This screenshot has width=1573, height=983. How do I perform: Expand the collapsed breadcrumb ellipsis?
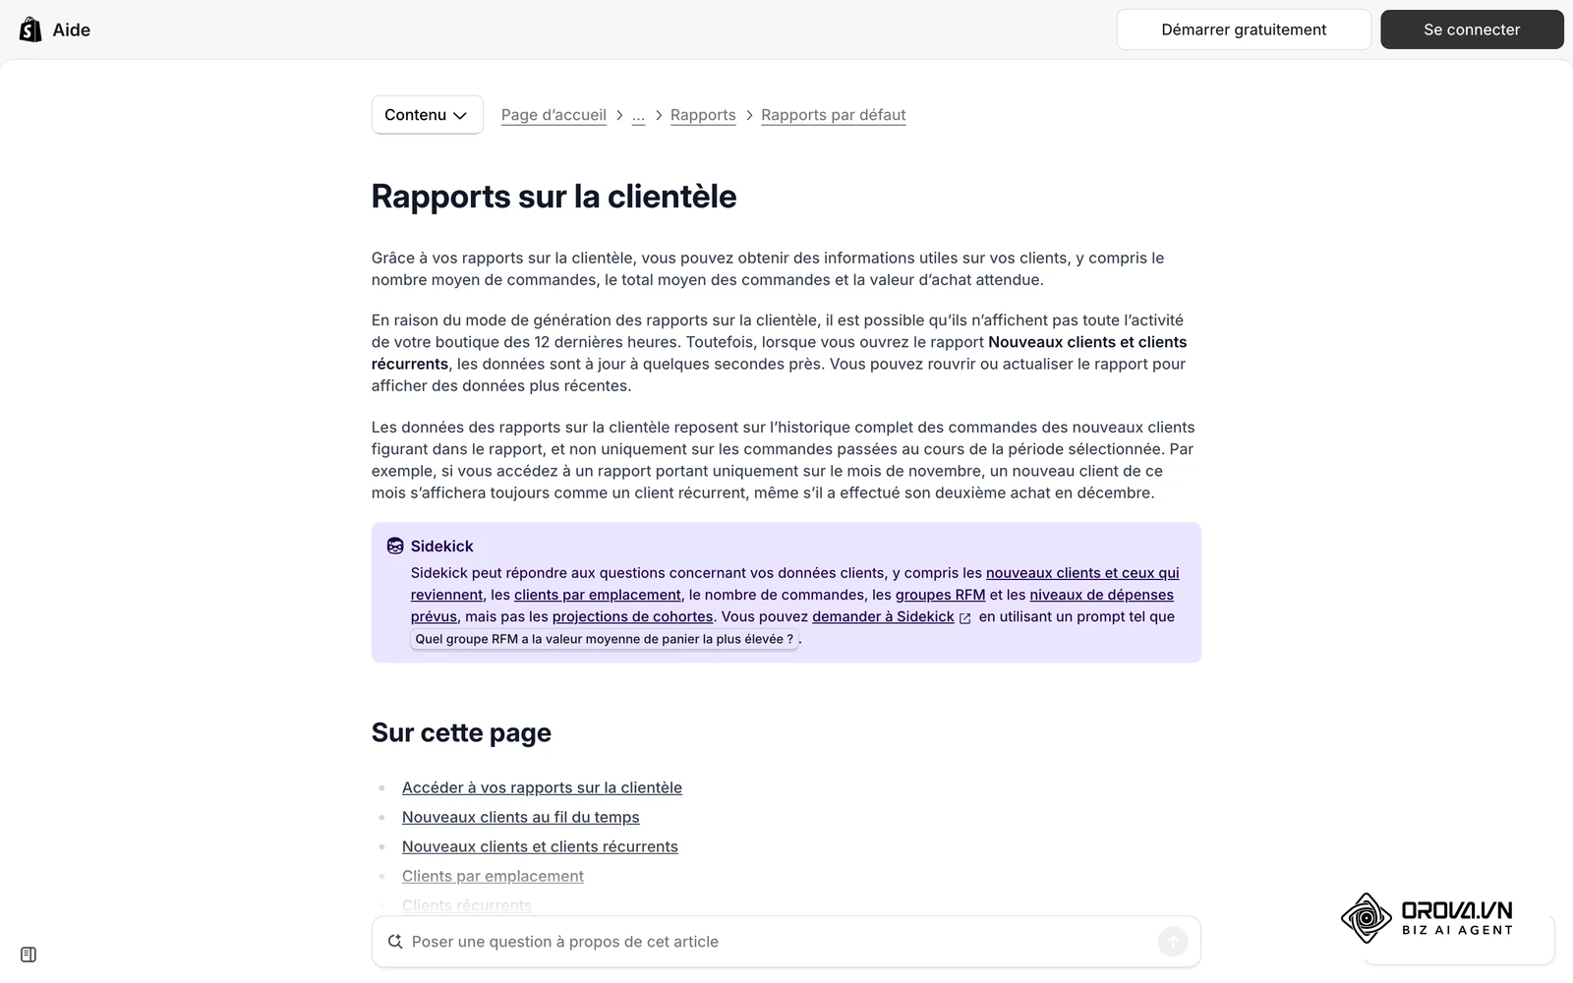(x=638, y=115)
